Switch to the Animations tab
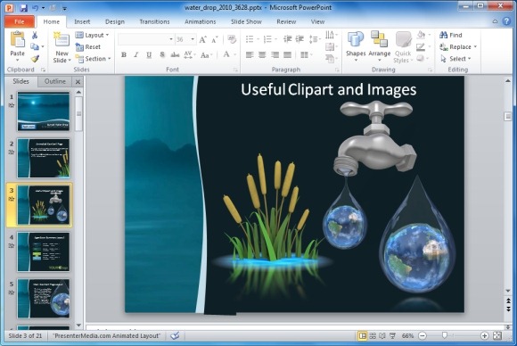This screenshot has width=517, height=346. coord(201,21)
